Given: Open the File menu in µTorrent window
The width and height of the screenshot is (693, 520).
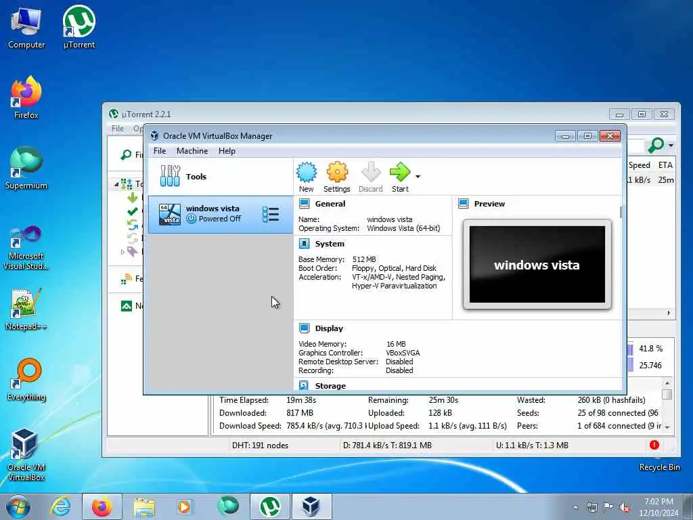Looking at the screenshot, I should pos(118,128).
